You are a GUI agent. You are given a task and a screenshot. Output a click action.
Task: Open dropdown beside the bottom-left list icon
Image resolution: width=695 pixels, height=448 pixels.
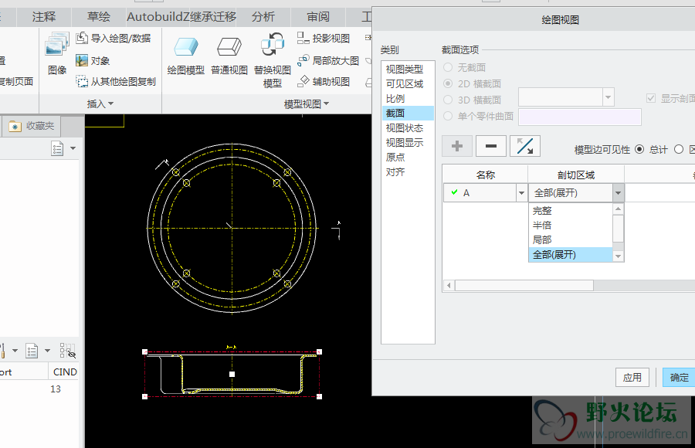point(47,351)
